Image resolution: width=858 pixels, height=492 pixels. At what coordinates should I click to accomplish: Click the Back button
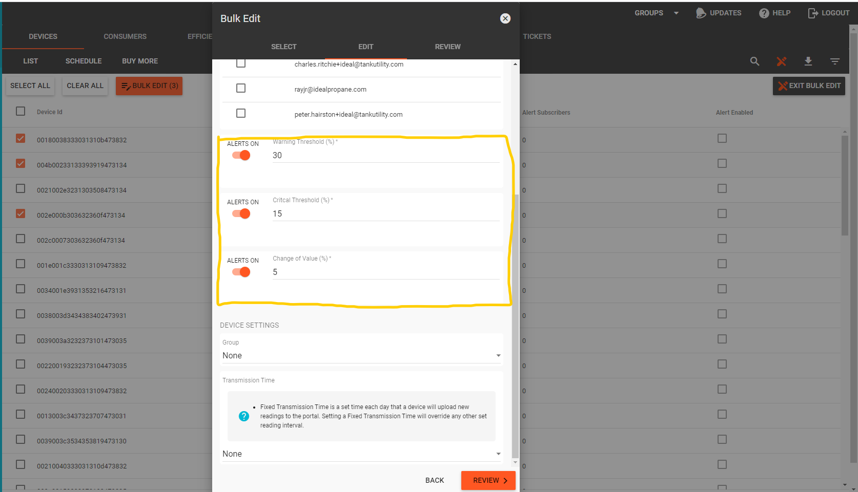pos(435,480)
